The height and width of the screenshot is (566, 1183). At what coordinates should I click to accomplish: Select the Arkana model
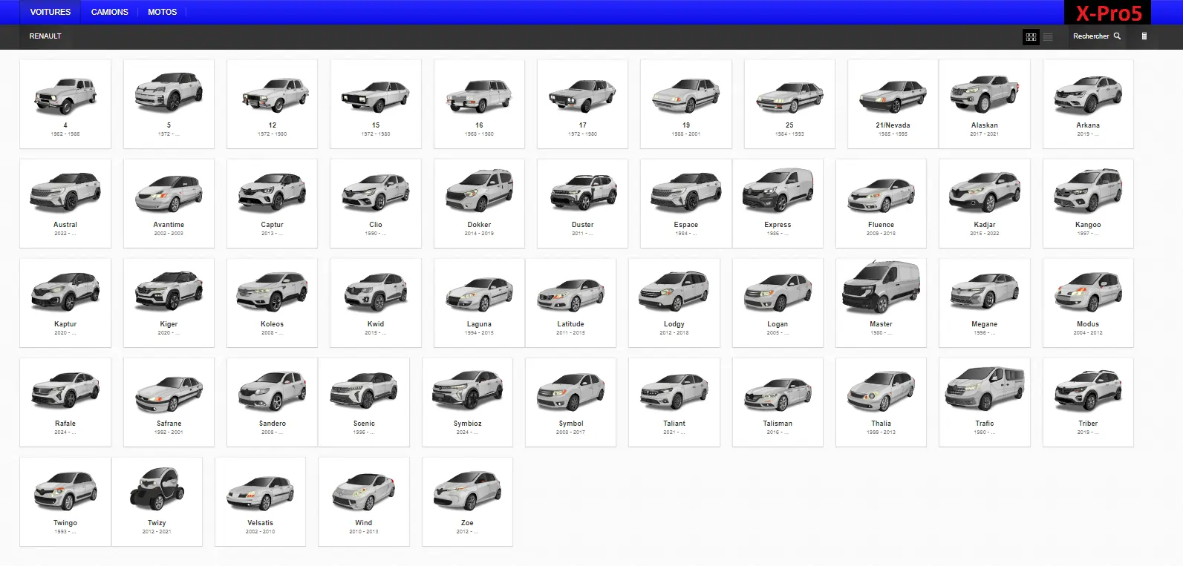click(x=1088, y=104)
